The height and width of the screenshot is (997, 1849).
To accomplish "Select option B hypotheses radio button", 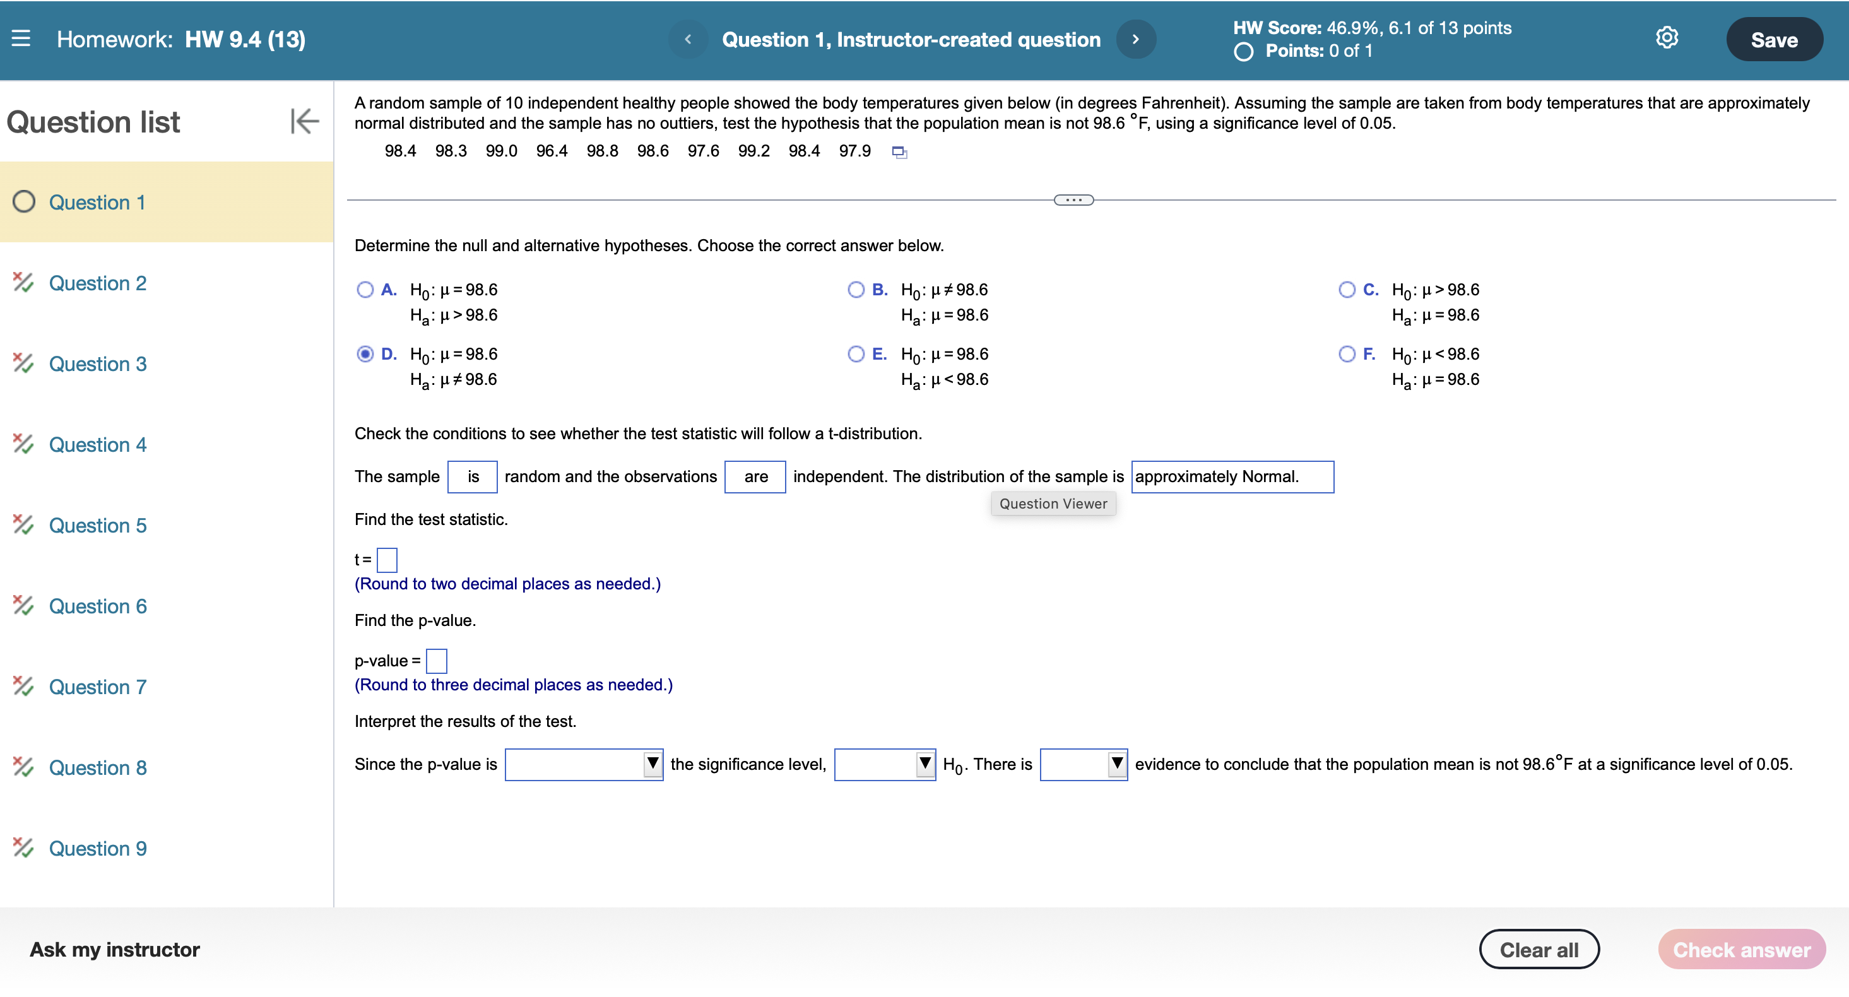I will [856, 289].
